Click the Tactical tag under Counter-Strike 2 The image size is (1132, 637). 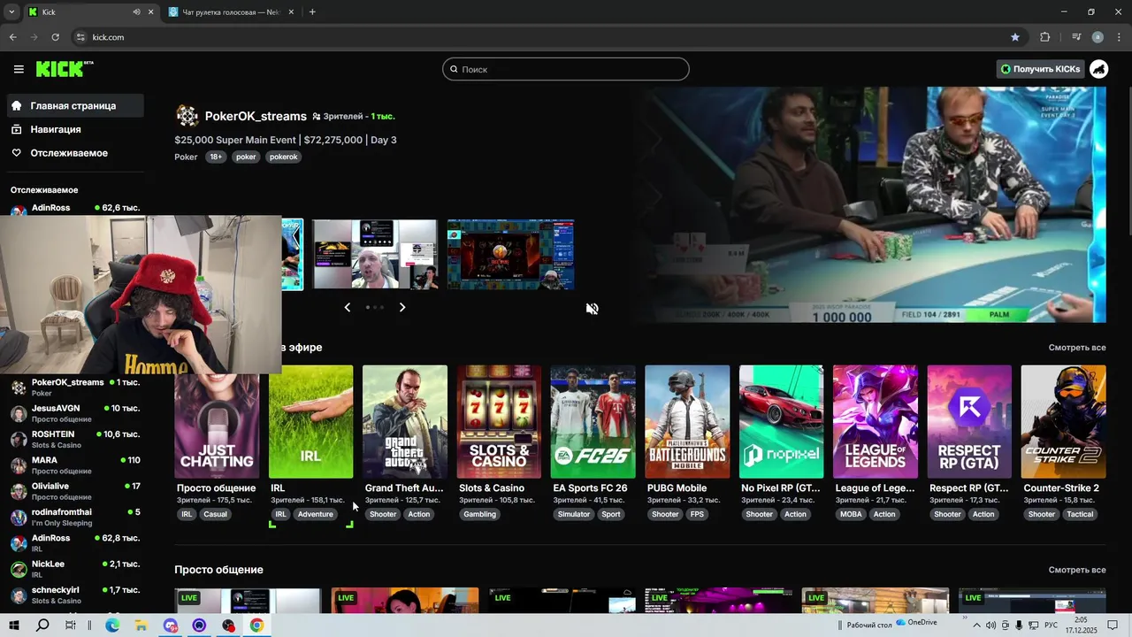point(1080,514)
